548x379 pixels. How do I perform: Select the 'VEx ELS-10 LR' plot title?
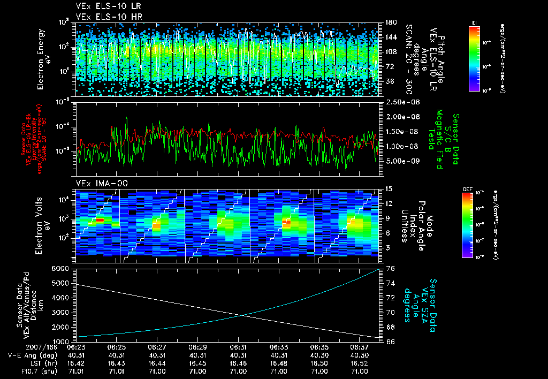pyautogui.click(x=108, y=6)
